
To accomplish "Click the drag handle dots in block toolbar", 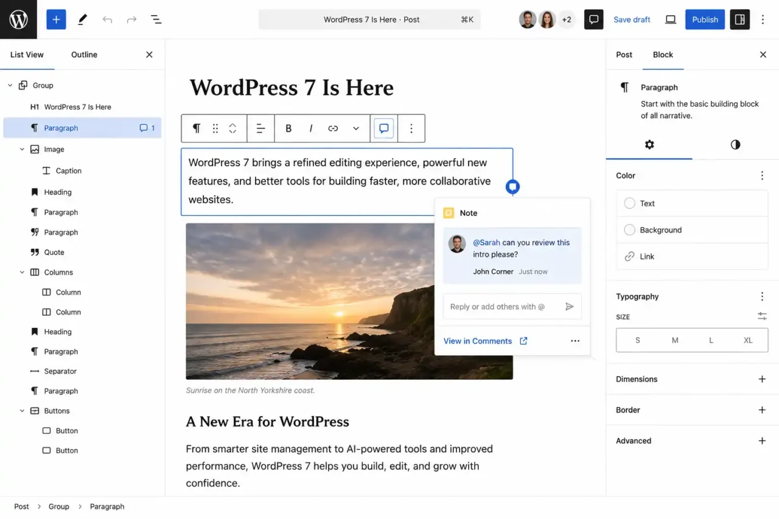I will 215,128.
